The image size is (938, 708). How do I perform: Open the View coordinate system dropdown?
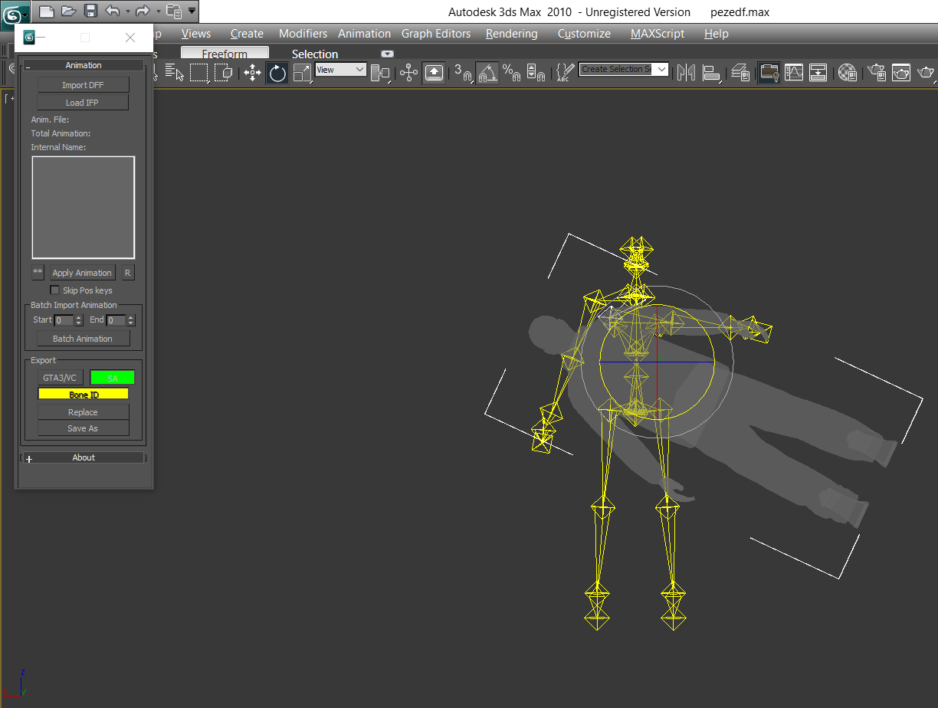click(x=341, y=70)
